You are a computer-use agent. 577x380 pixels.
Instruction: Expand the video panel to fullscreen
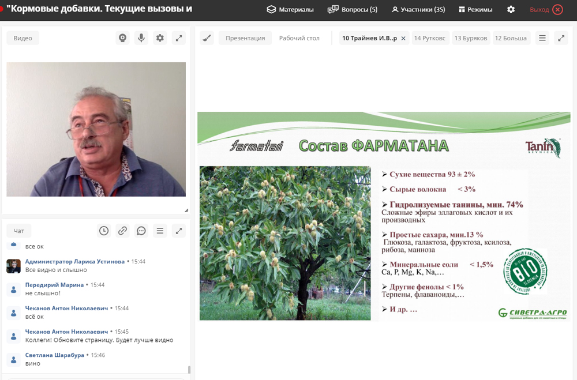(179, 38)
